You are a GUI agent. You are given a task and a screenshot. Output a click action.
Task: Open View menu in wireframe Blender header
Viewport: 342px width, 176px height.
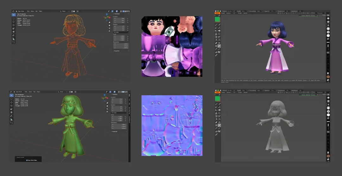click(28, 11)
